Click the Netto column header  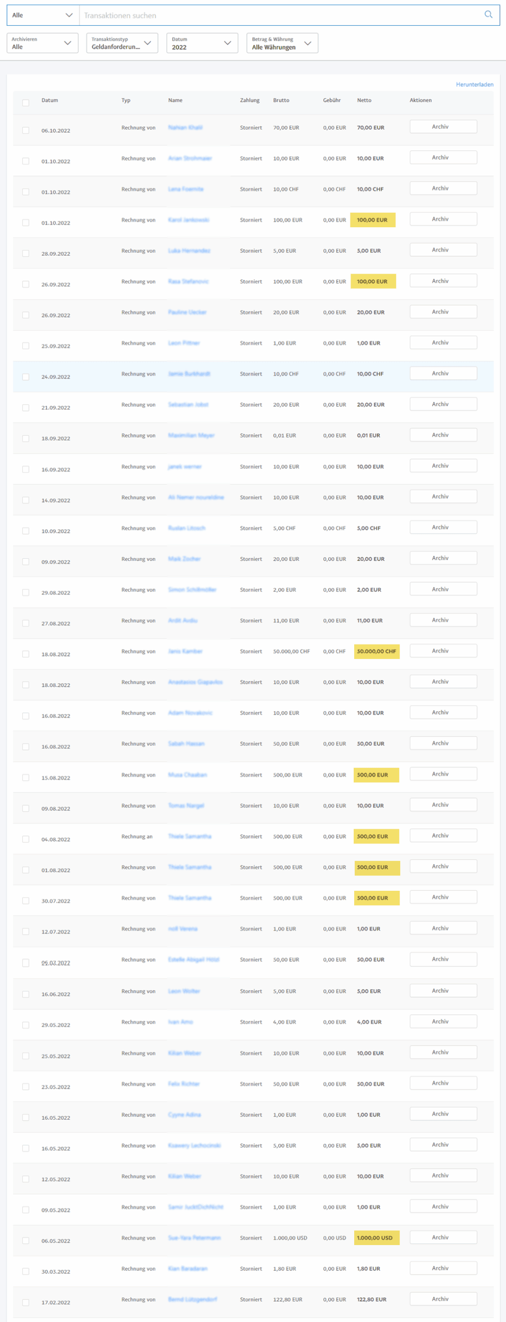click(364, 101)
